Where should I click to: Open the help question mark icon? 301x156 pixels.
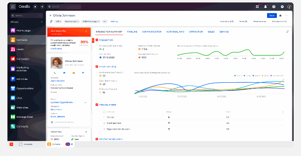[274, 7]
